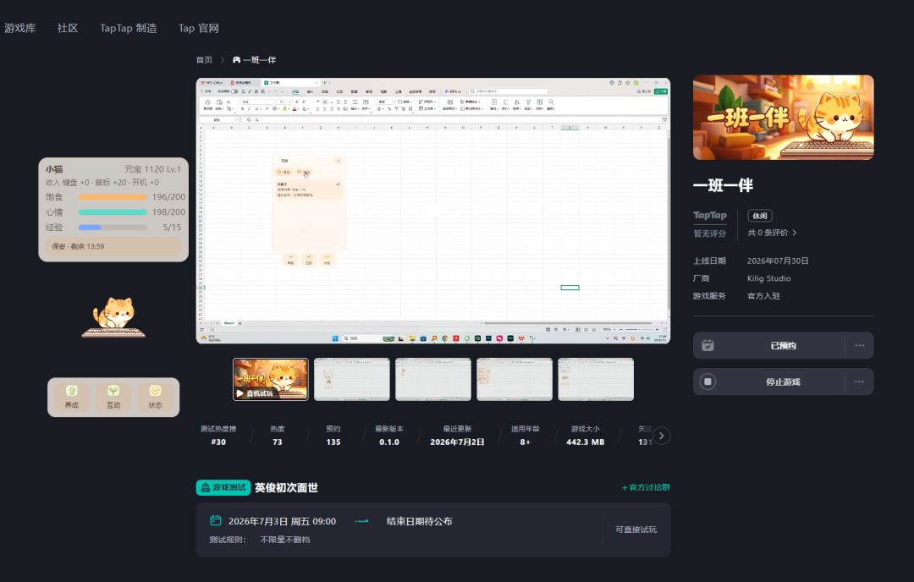
Task: Open more options beside 已预约
Action: 859,345
